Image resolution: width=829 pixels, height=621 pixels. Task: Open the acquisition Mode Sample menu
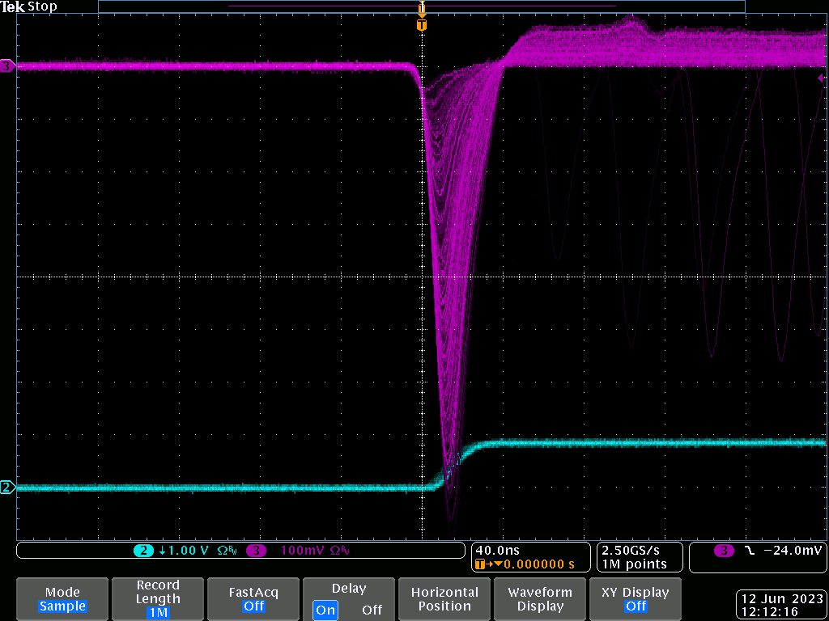(x=62, y=599)
